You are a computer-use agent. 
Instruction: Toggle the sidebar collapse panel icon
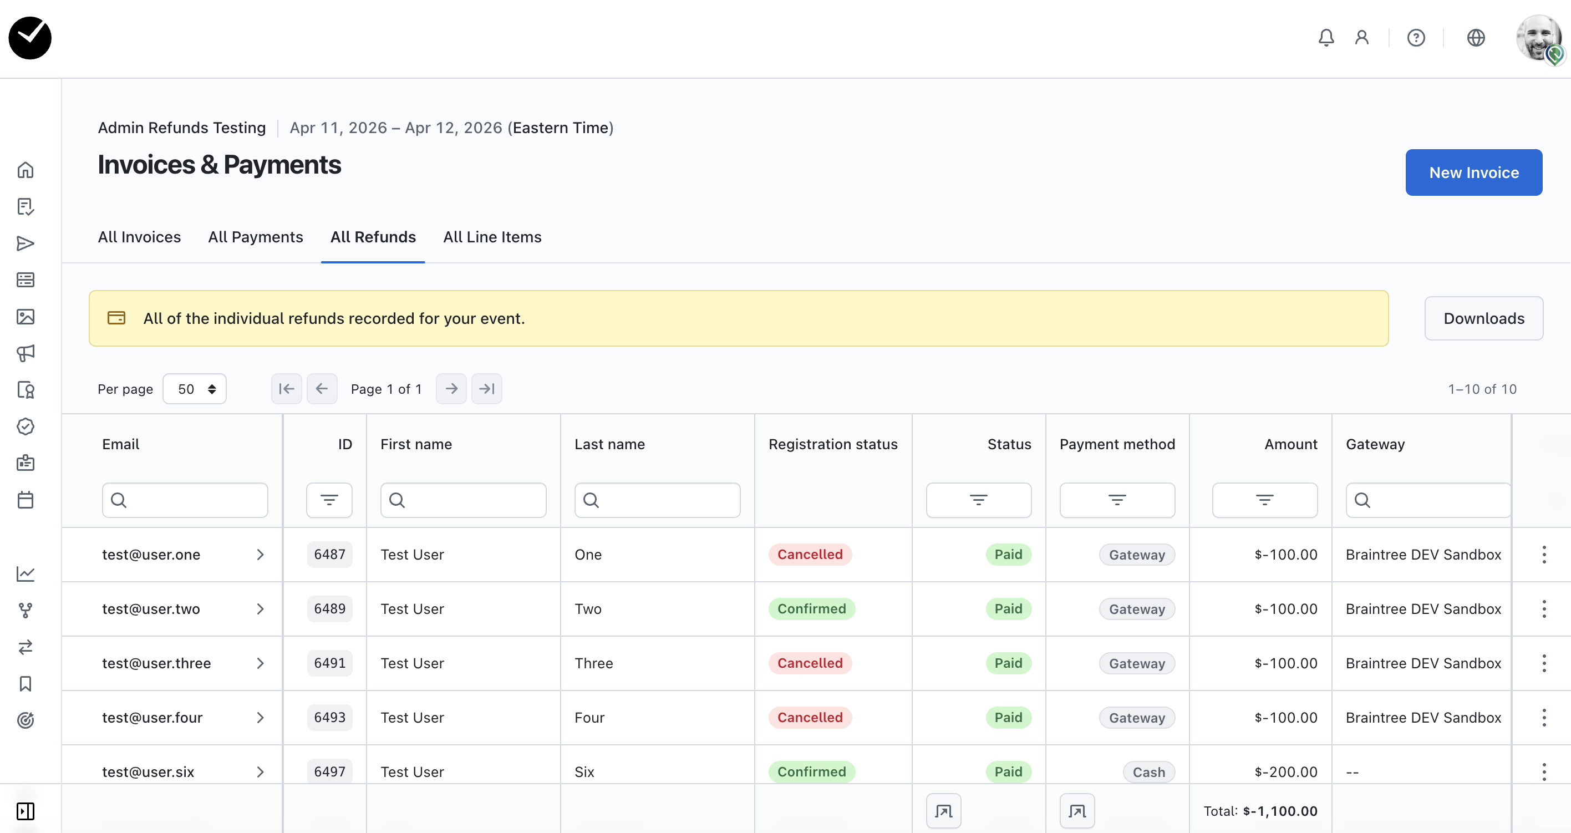[26, 811]
